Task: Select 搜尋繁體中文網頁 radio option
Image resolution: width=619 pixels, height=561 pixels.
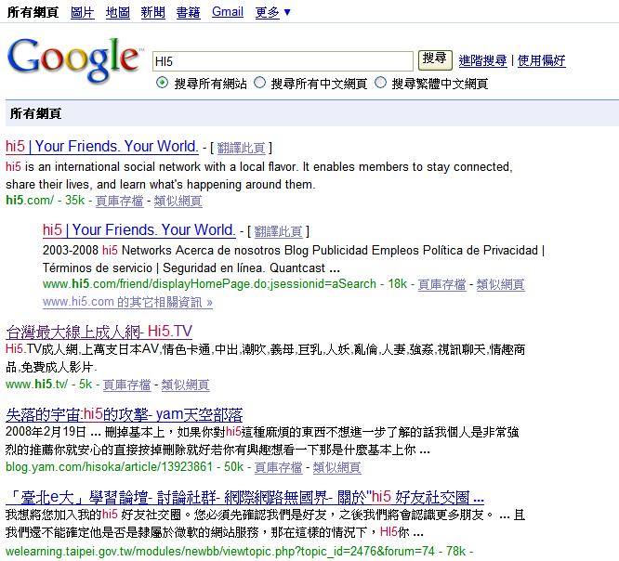Action: click(380, 83)
